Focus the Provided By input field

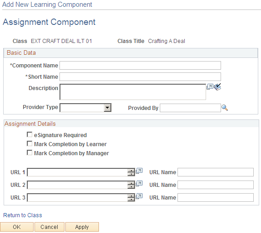(x=191, y=108)
